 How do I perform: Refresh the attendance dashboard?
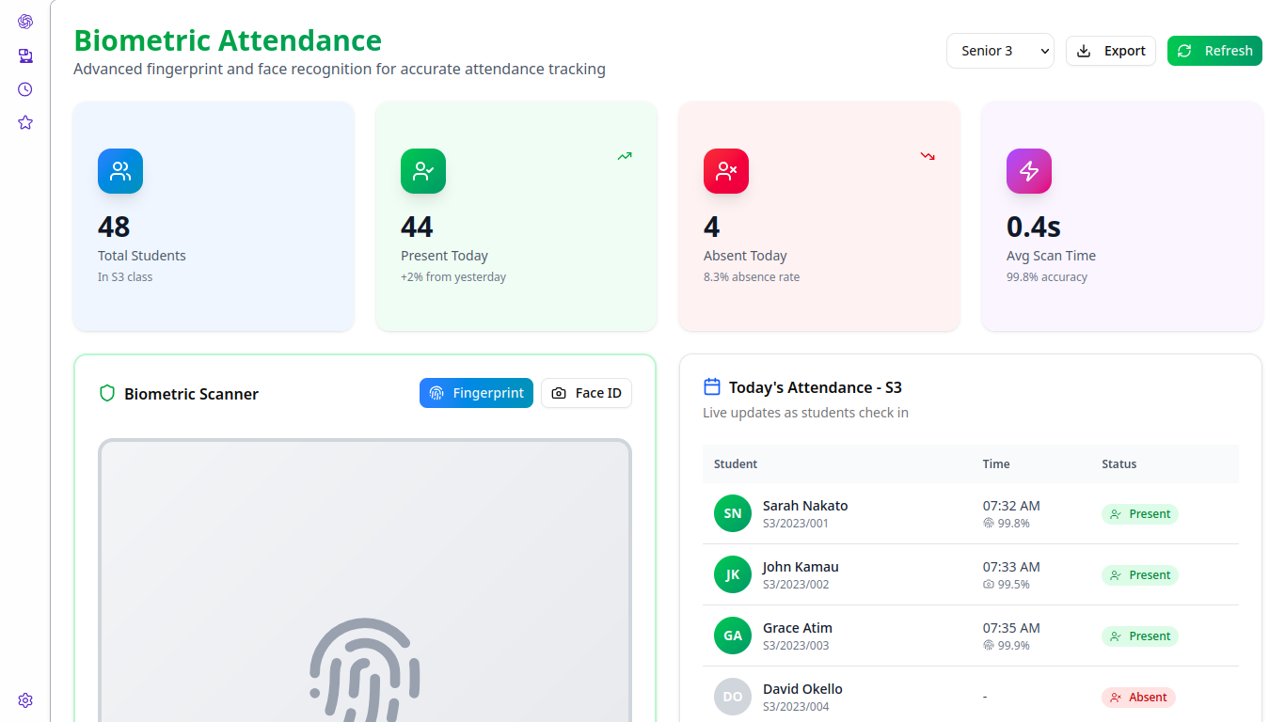1214,51
